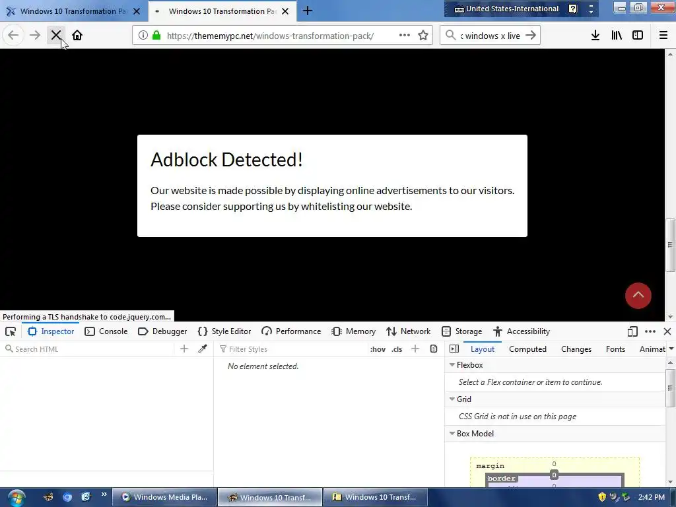This screenshot has width=676, height=507.
Task: Click the taskbar clock showing 2:42 PM
Action: tap(652, 497)
